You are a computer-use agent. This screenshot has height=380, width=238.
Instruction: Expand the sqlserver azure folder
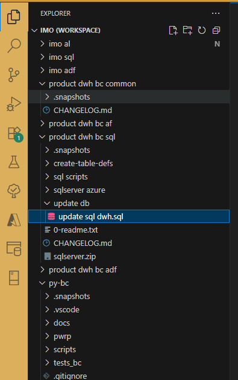click(47, 190)
